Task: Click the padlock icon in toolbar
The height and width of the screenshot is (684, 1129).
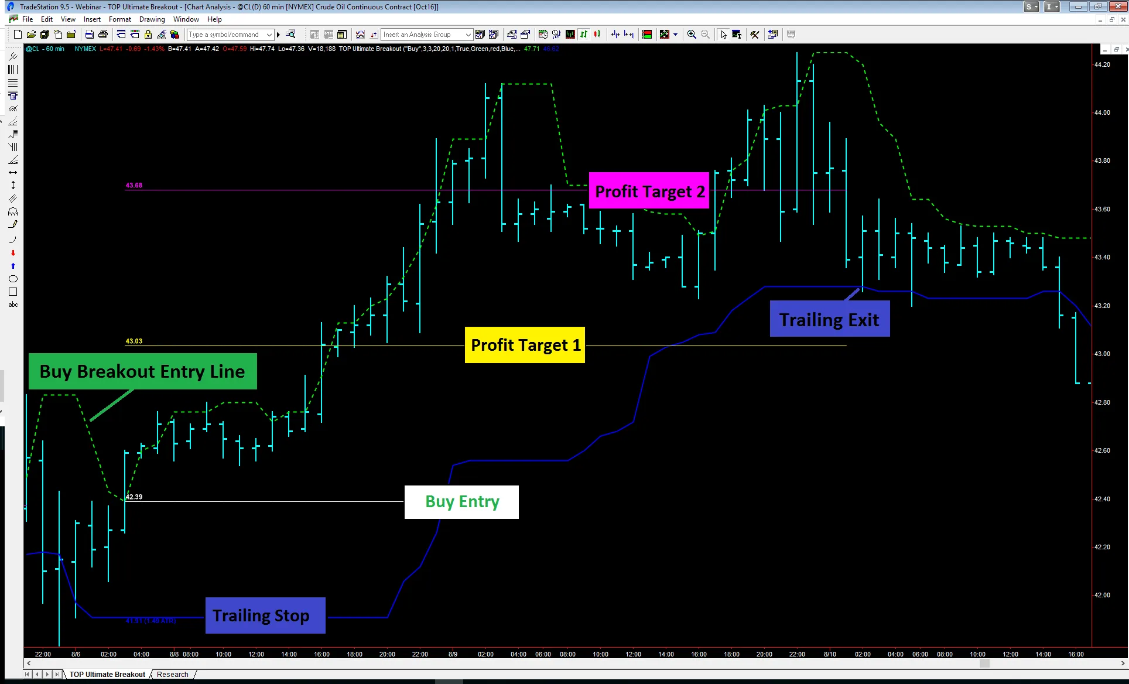Action: 148,35
